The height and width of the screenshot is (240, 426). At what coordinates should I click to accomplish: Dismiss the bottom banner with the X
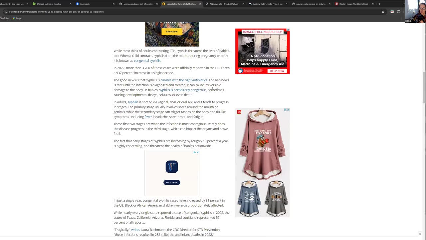point(420,234)
